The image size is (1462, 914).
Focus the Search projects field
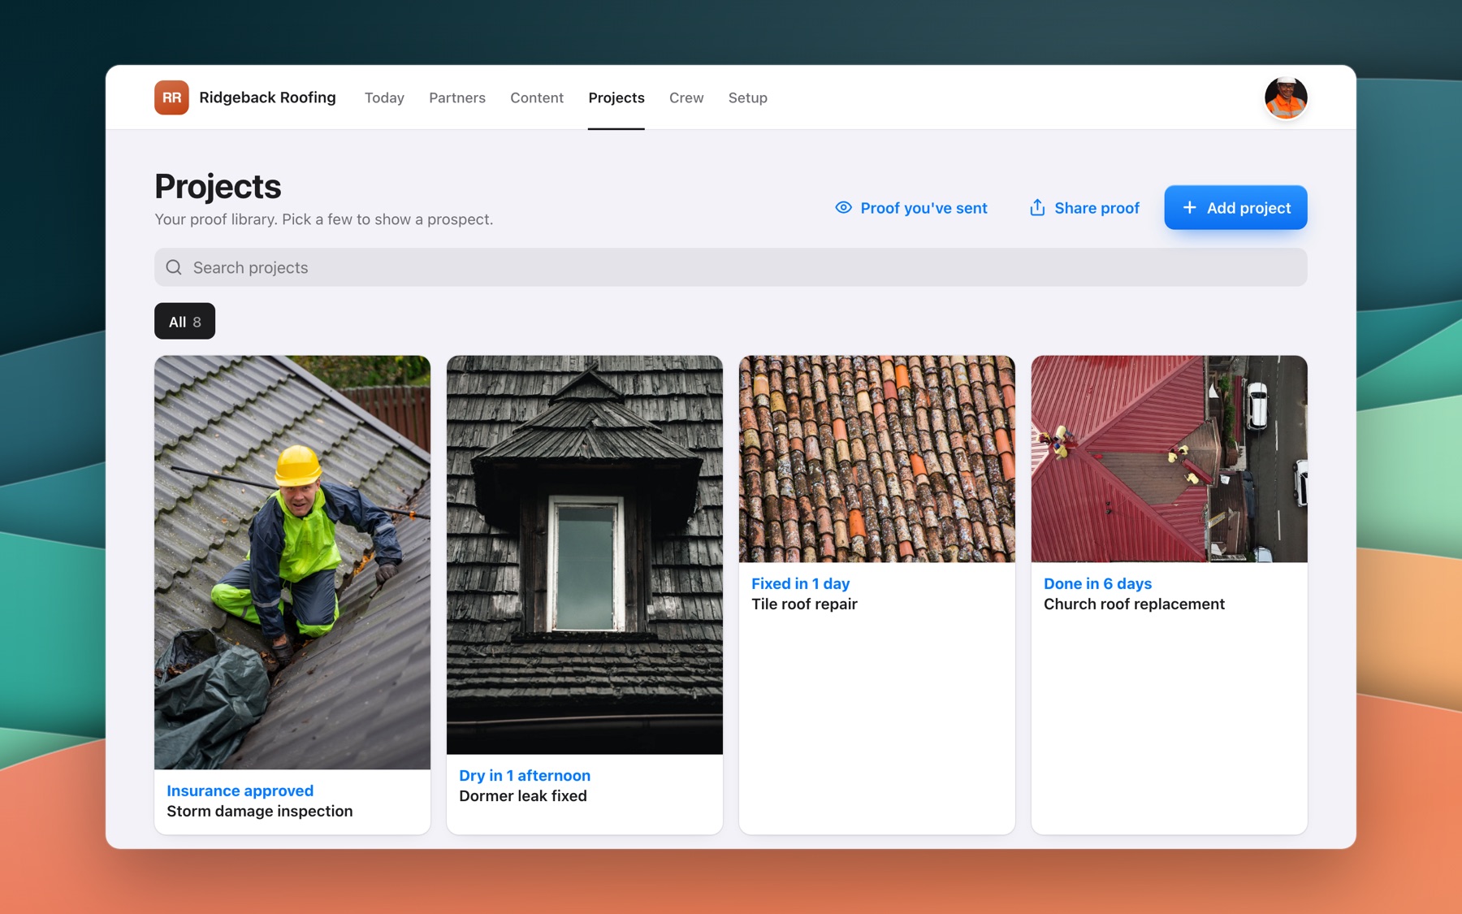point(731,267)
